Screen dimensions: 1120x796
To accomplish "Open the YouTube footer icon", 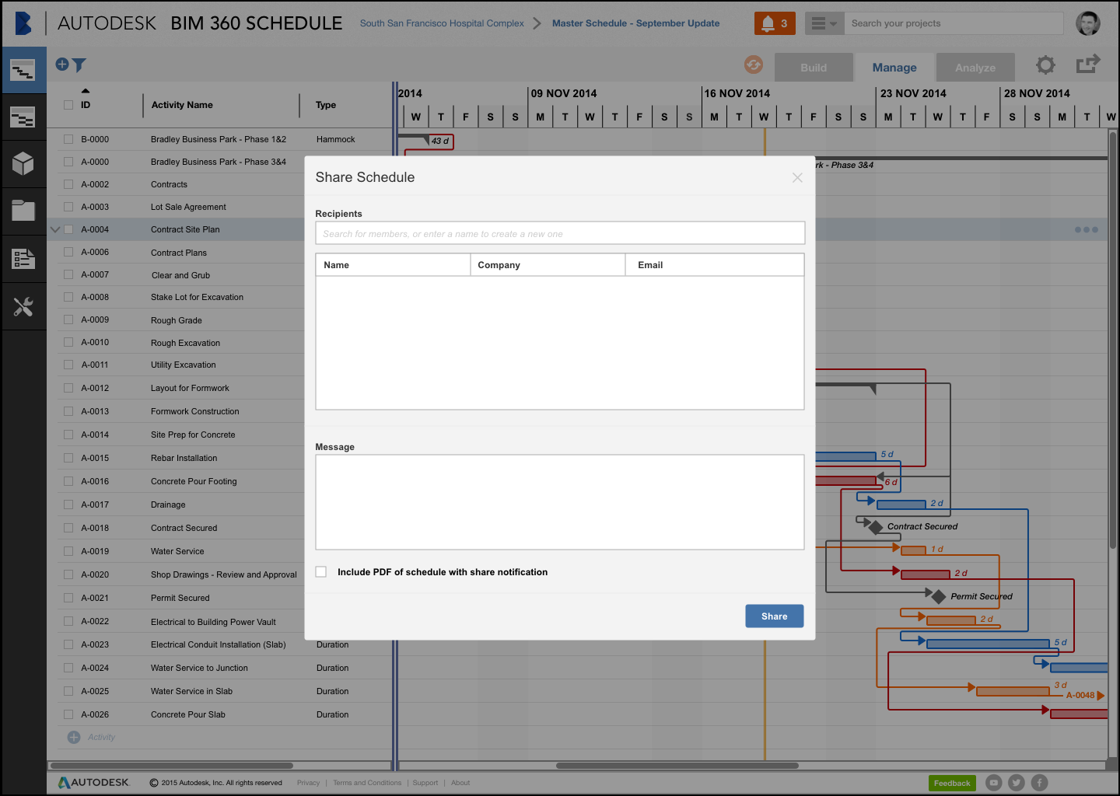I will 993,783.
